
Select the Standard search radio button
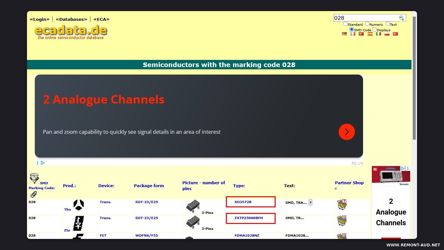click(346, 24)
